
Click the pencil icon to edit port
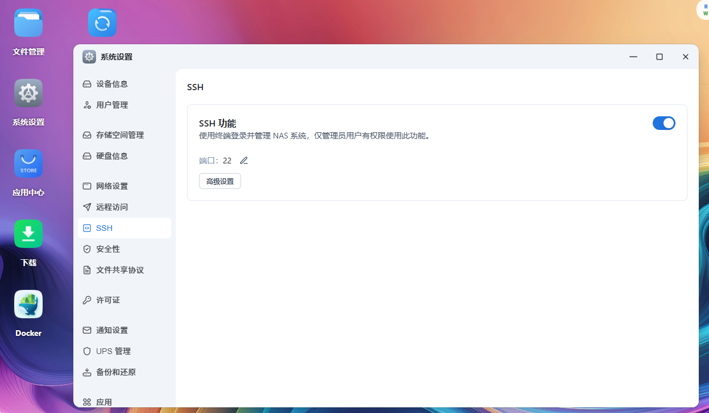click(x=244, y=161)
